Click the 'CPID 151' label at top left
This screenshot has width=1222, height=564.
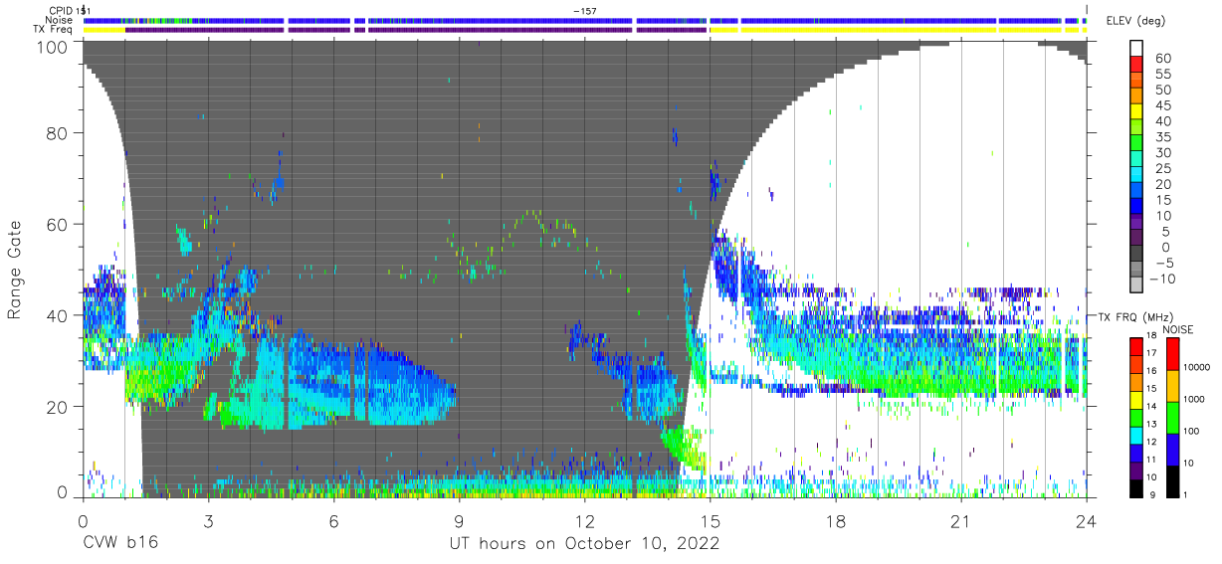[70, 10]
